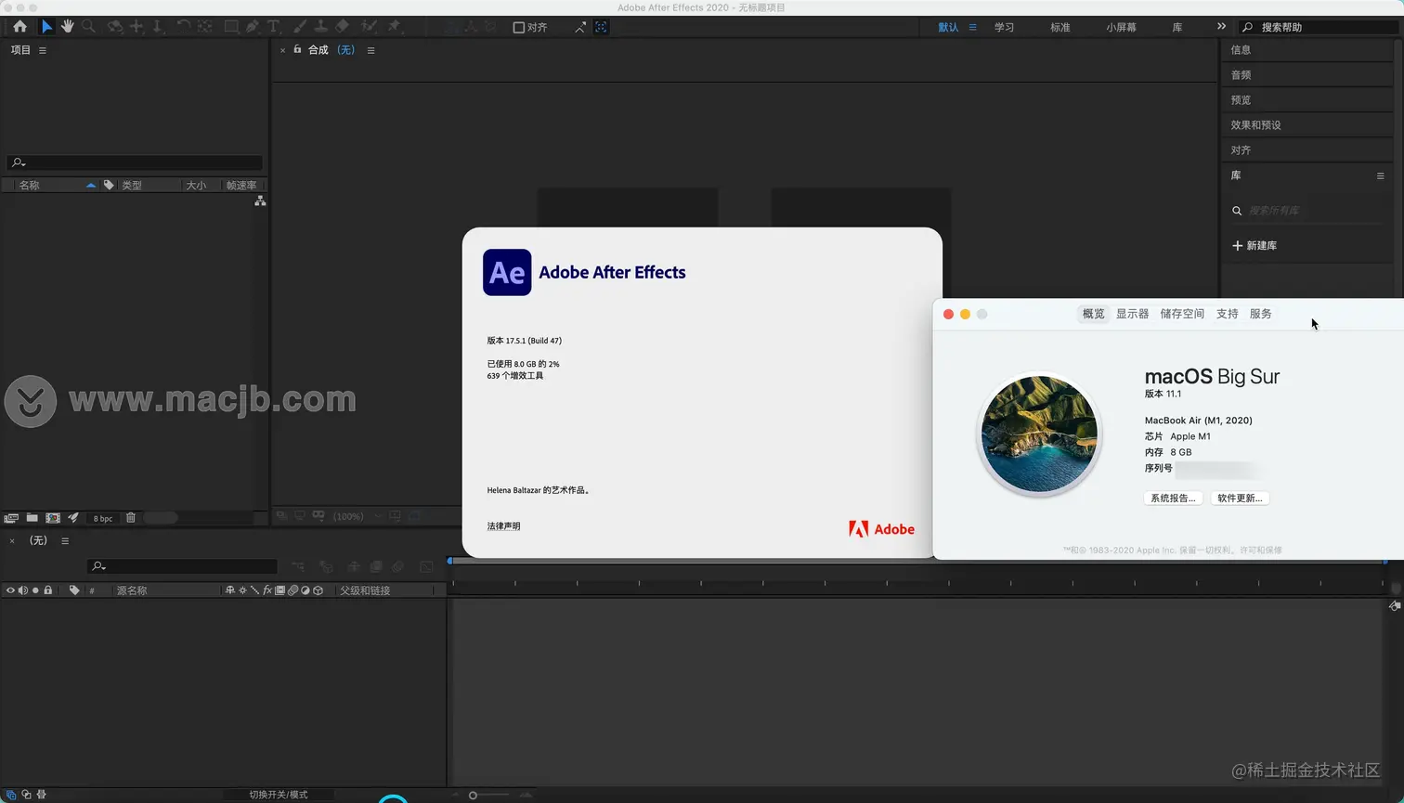Viewport: 1404px width, 803px height.
Task: Click the 搜索所有库 library search field
Action: [1306, 211]
